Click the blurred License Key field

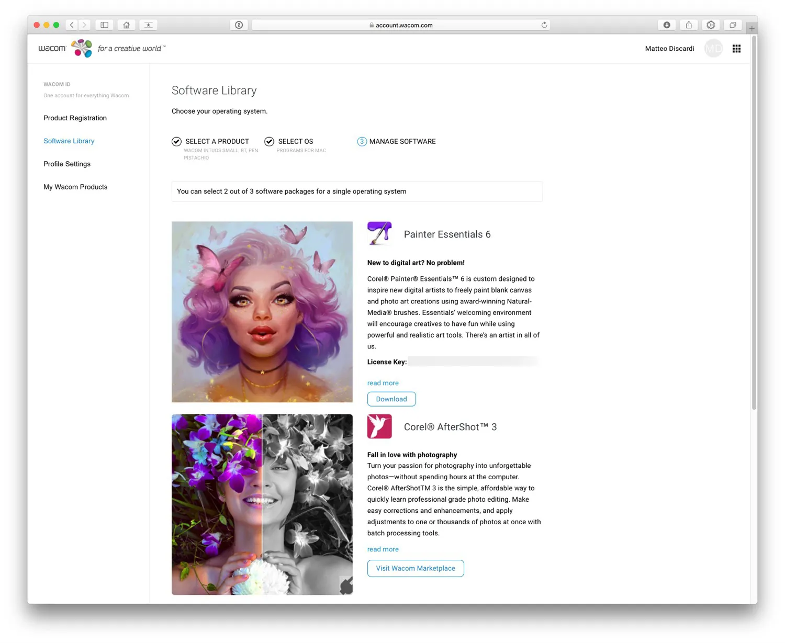[473, 362]
